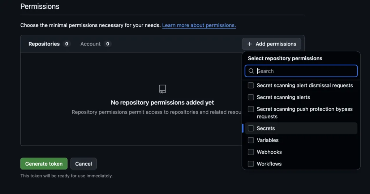Click the 'Select repository permissions' header
The height and width of the screenshot is (194, 370).
tap(285, 59)
